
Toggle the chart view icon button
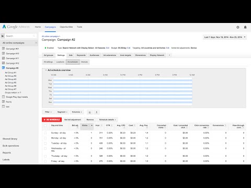click(x=90, y=112)
